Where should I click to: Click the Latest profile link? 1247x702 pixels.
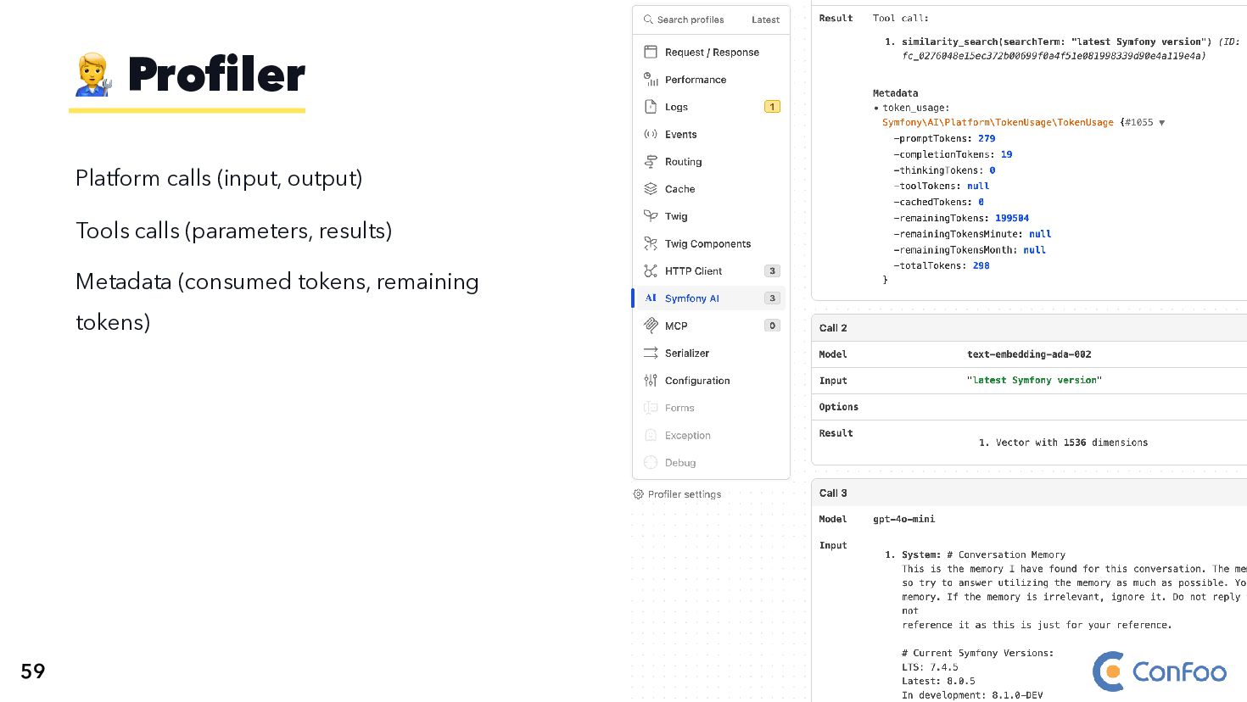(765, 19)
